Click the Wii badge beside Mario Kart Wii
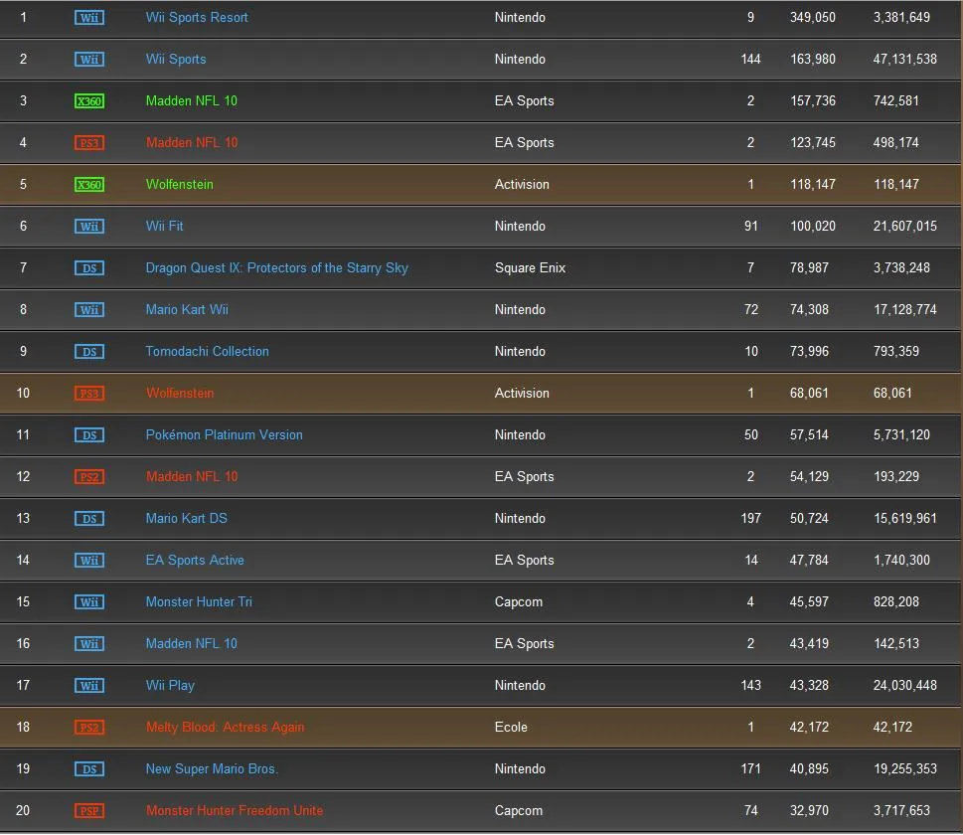 (x=89, y=310)
